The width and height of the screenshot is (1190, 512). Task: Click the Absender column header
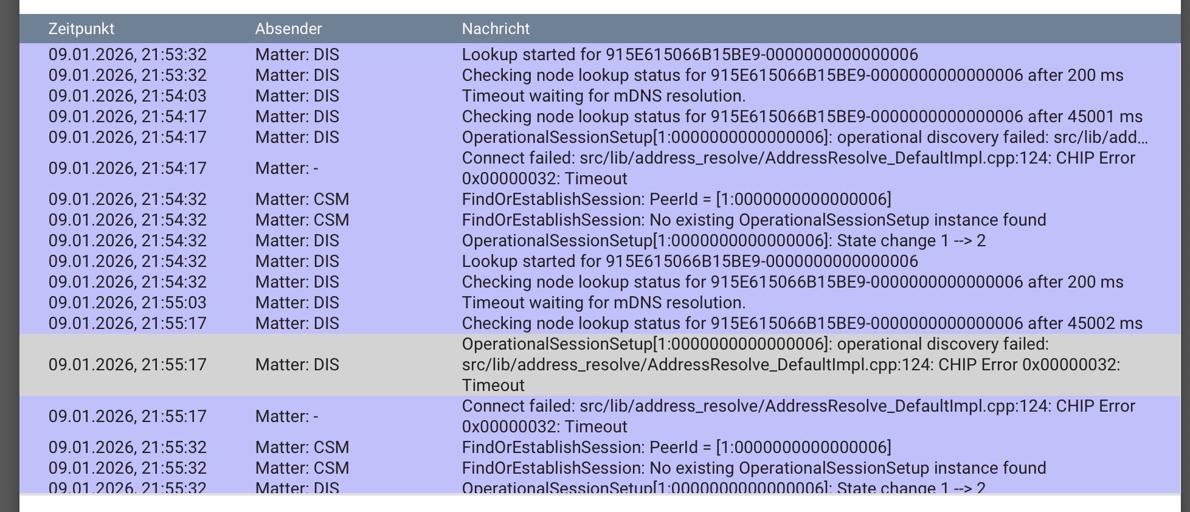[288, 29]
